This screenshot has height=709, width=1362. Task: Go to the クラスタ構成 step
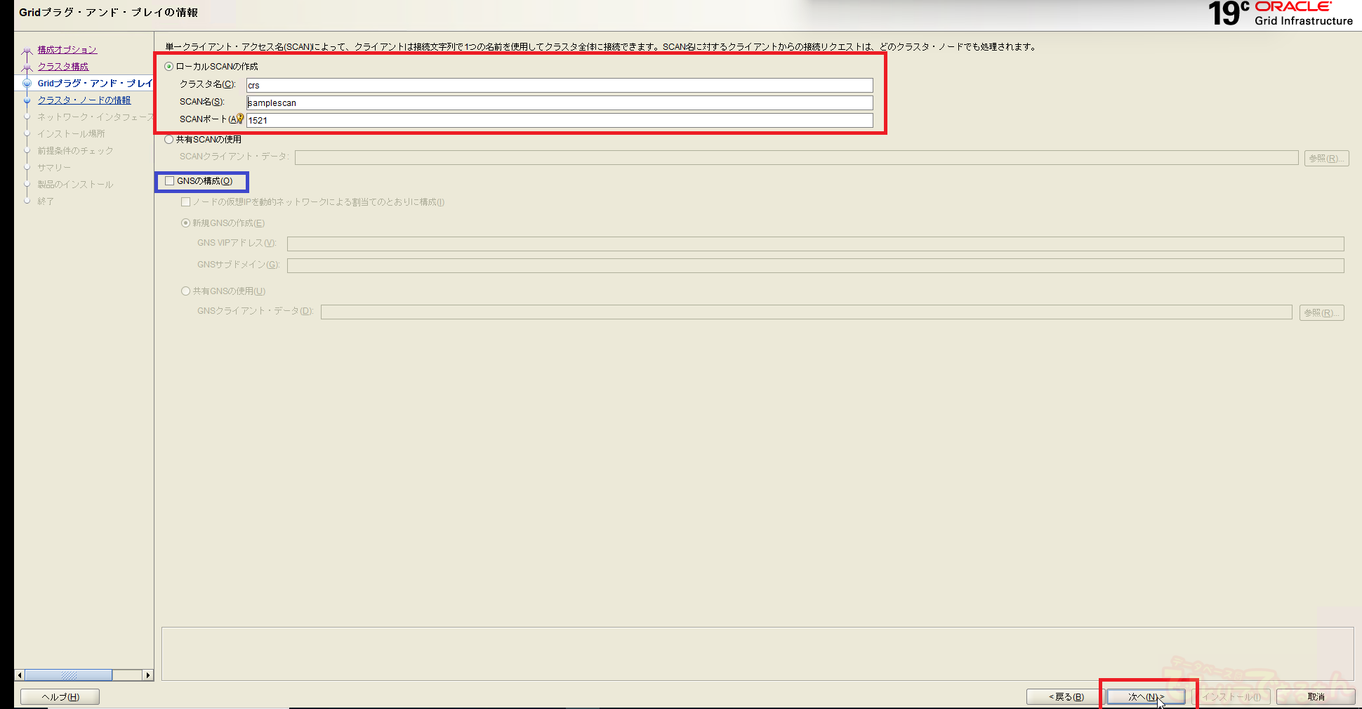(x=63, y=67)
